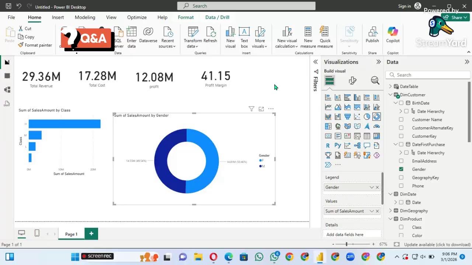
Task: Pick the Card (123) visual
Action: click(328, 136)
